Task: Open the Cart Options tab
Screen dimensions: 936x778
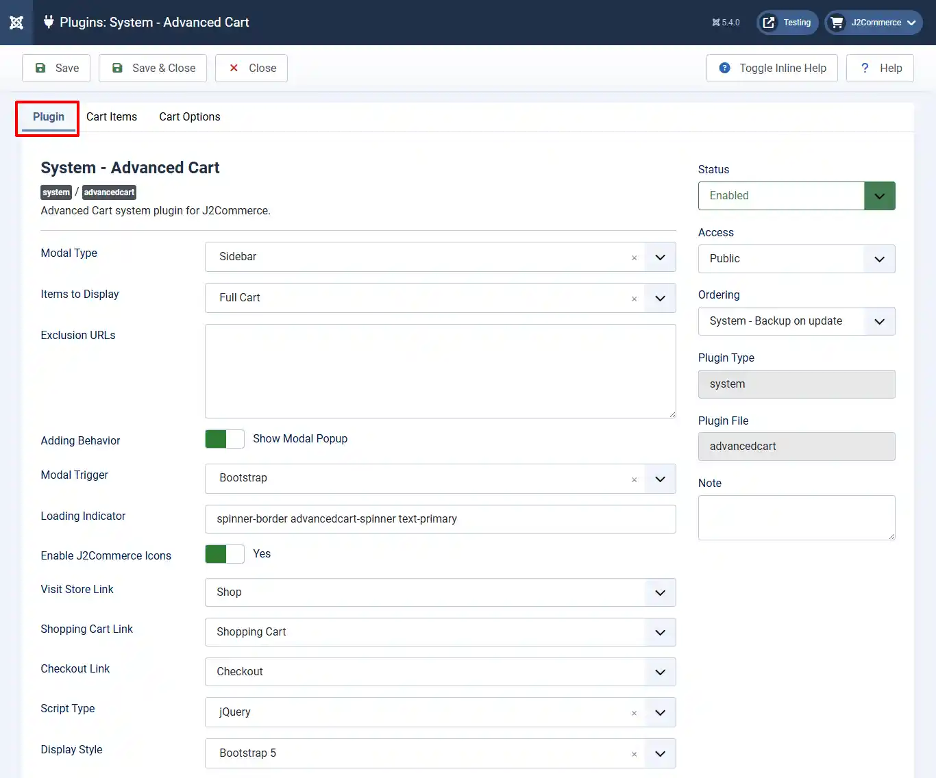Action: pos(190,117)
